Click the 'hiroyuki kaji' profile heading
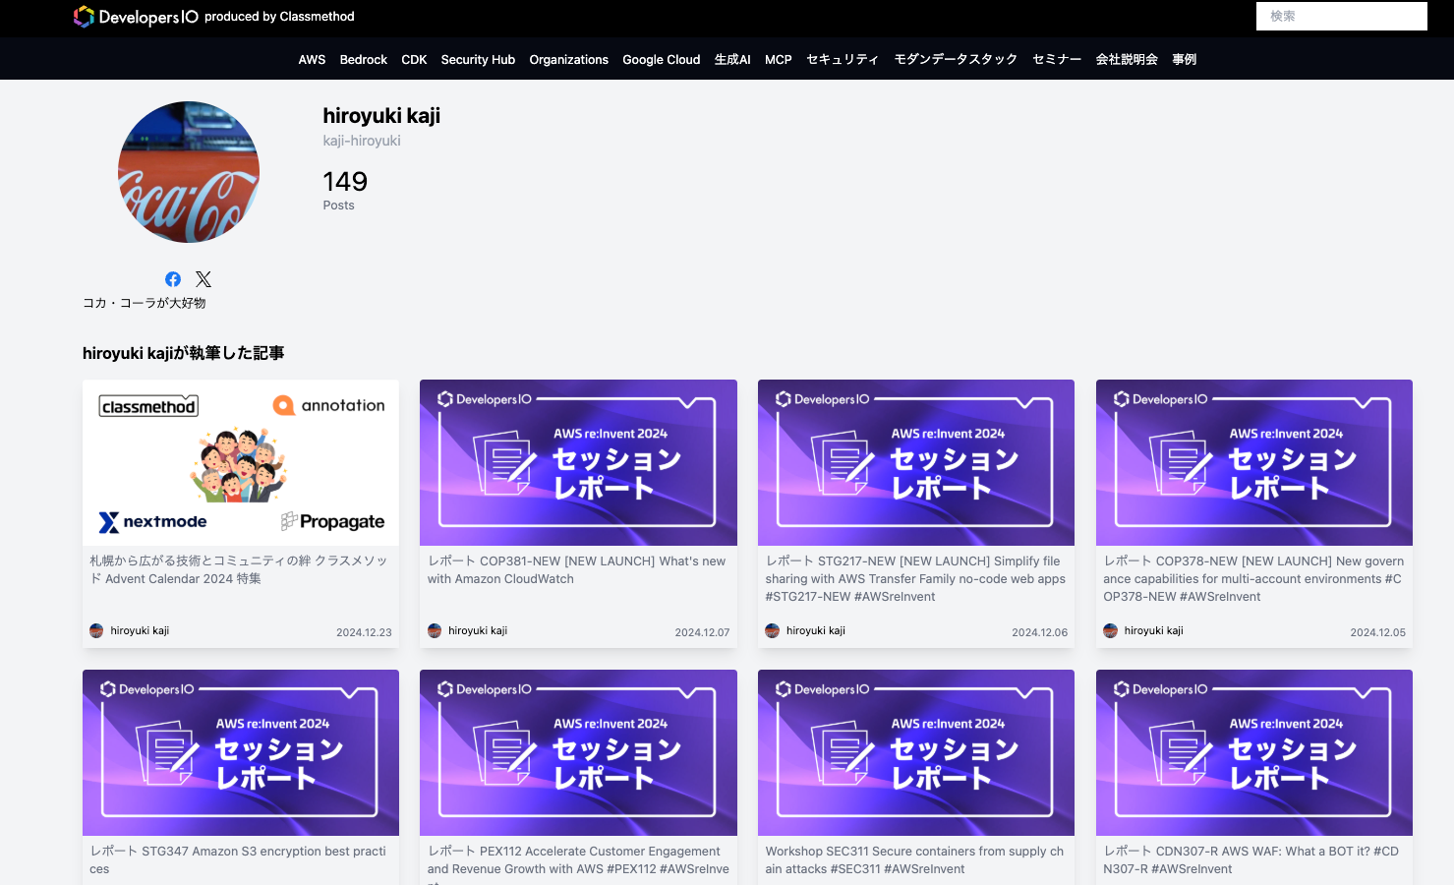Viewport: 1454px width, 885px height. (381, 116)
